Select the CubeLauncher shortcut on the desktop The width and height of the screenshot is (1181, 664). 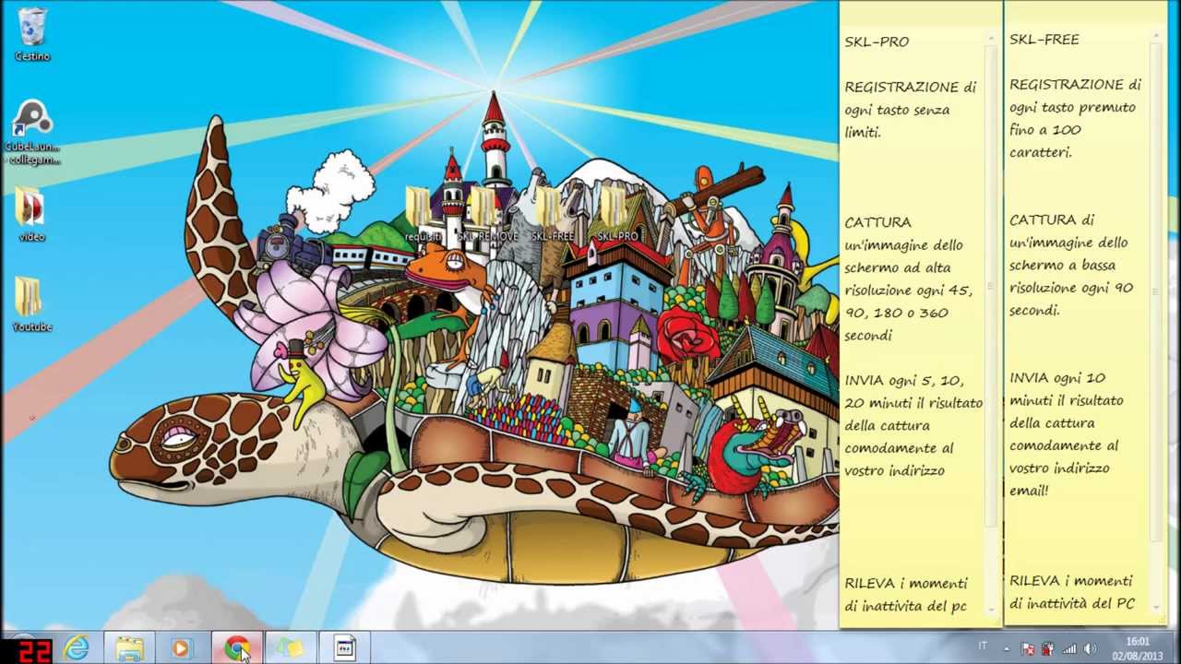click(x=32, y=132)
